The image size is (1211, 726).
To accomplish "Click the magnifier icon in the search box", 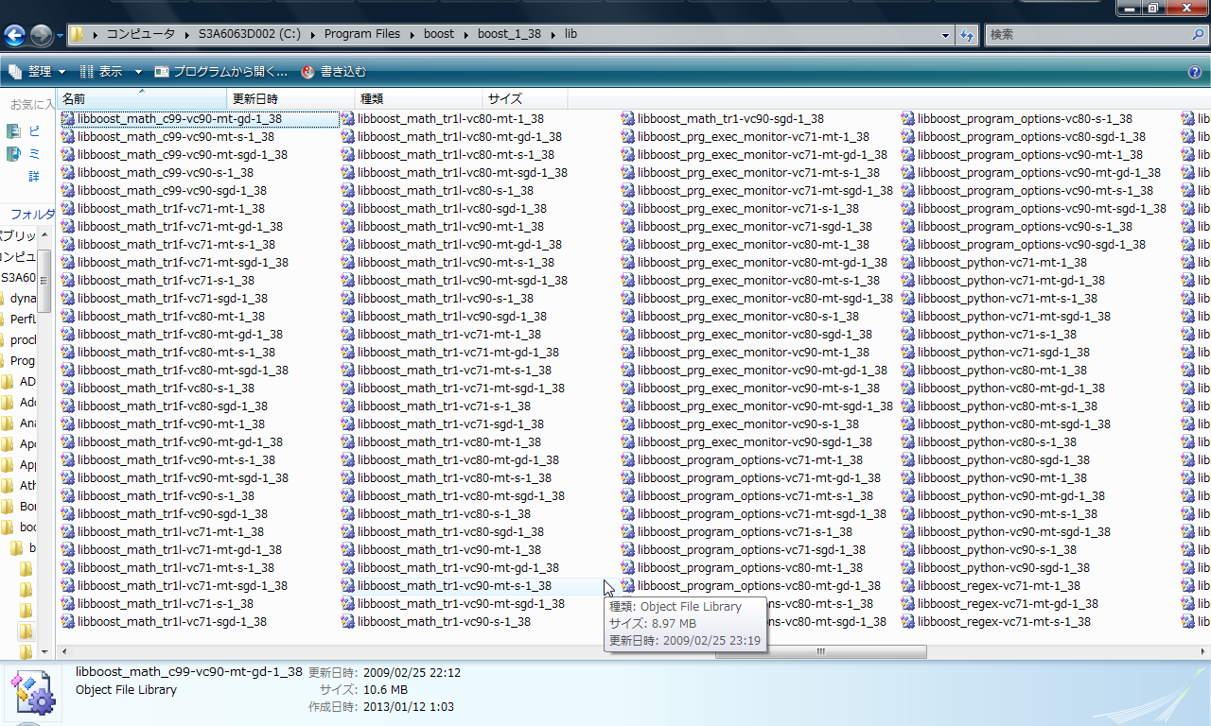I will click(x=1198, y=34).
